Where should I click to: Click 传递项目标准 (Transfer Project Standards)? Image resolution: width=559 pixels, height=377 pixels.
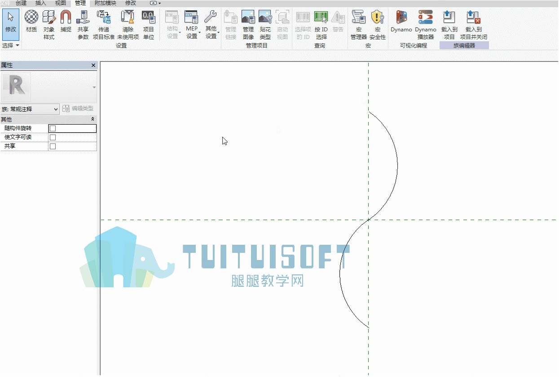(x=104, y=25)
